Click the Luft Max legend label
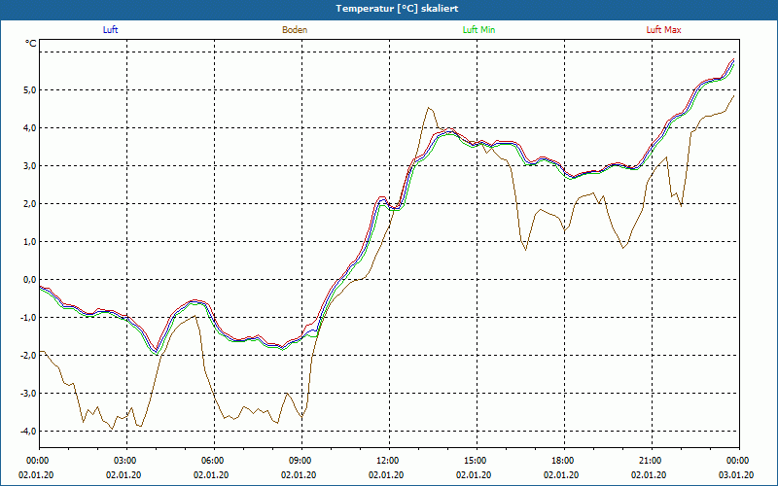This screenshot has width=778, height=486. [663, 30]
